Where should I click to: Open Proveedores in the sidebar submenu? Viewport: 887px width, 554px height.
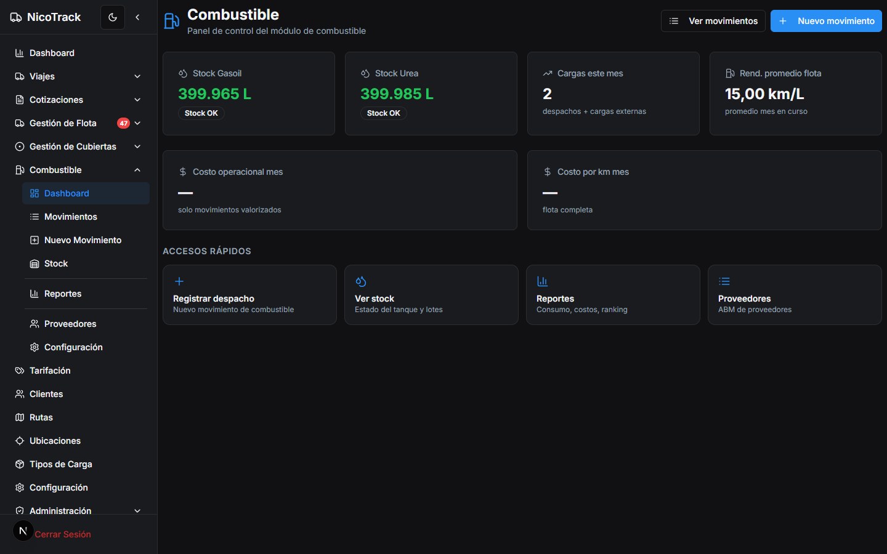tap(86, 324)
